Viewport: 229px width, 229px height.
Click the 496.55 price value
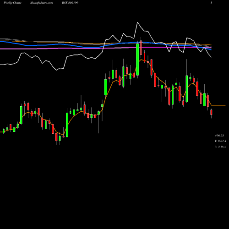coord(219,136)
